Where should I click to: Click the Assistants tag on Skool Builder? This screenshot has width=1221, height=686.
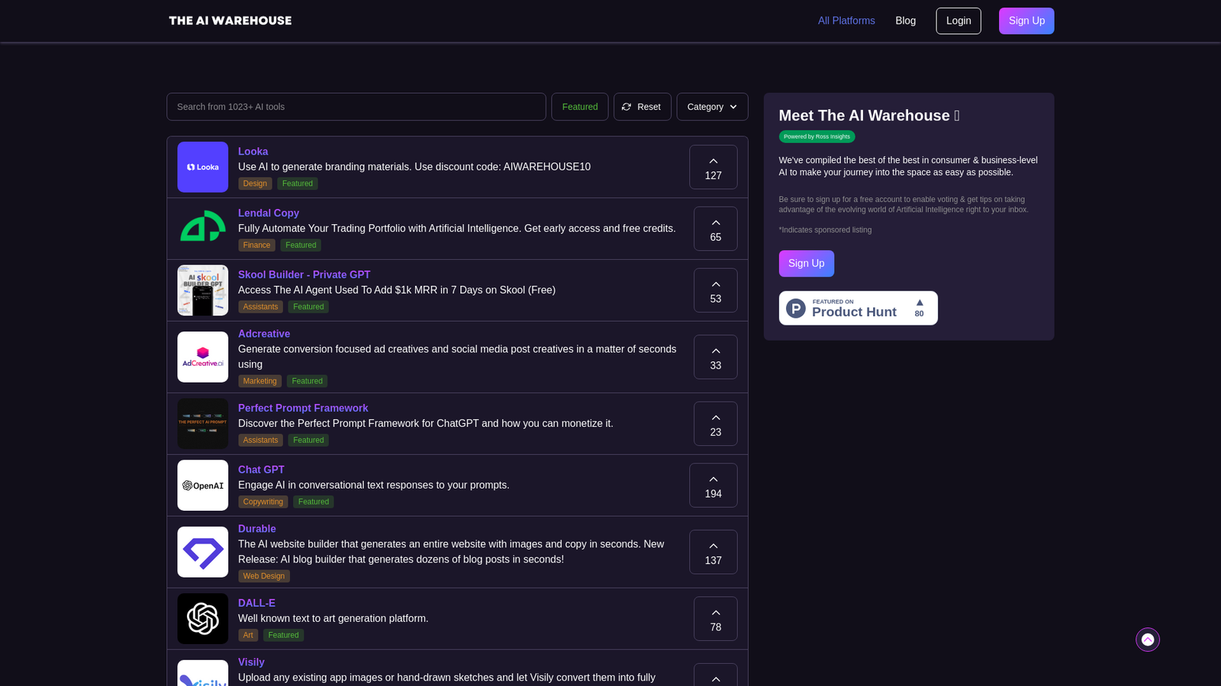260,307
